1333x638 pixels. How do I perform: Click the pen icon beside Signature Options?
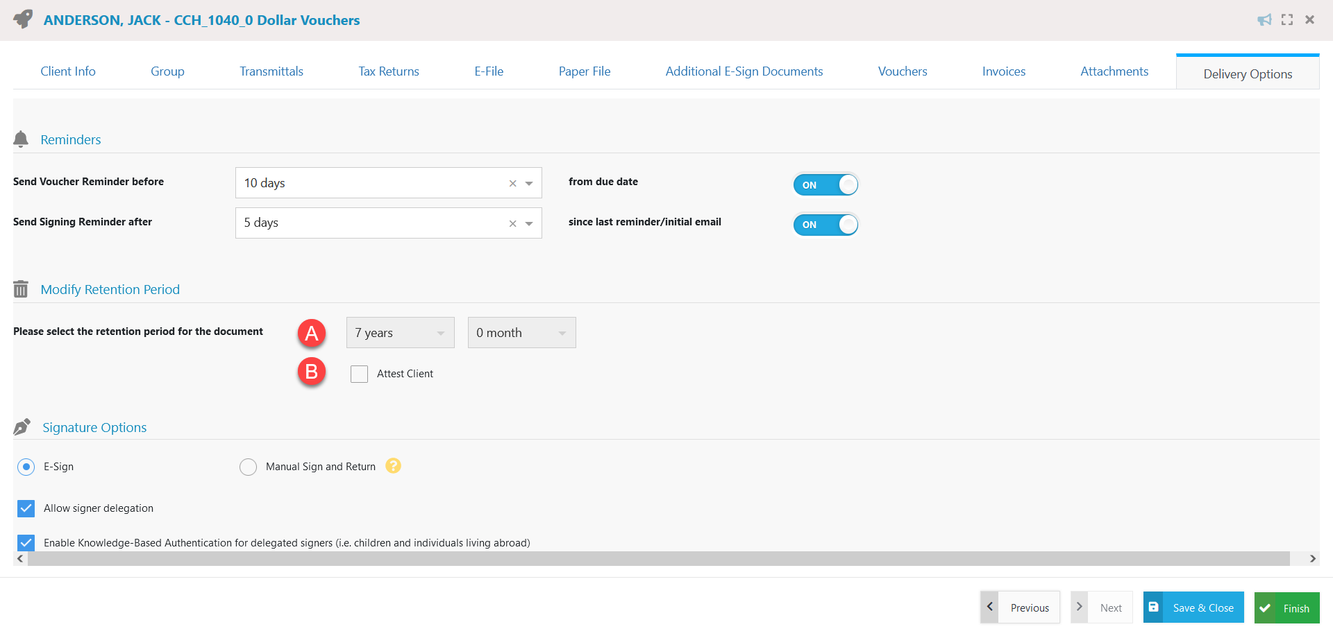click(22, 426)
